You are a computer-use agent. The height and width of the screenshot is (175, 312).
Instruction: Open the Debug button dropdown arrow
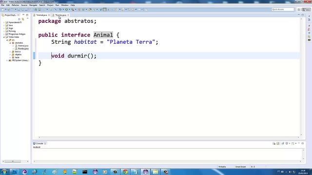tap(63, 10)
